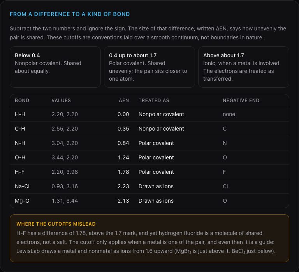Click the ΔEN value 0.35
299x272 pixels.
click(123, 129)
